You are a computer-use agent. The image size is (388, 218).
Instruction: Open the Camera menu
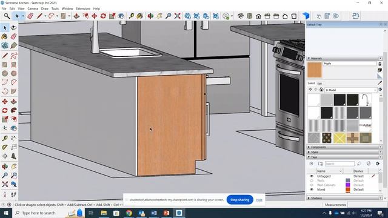[33, 8]
